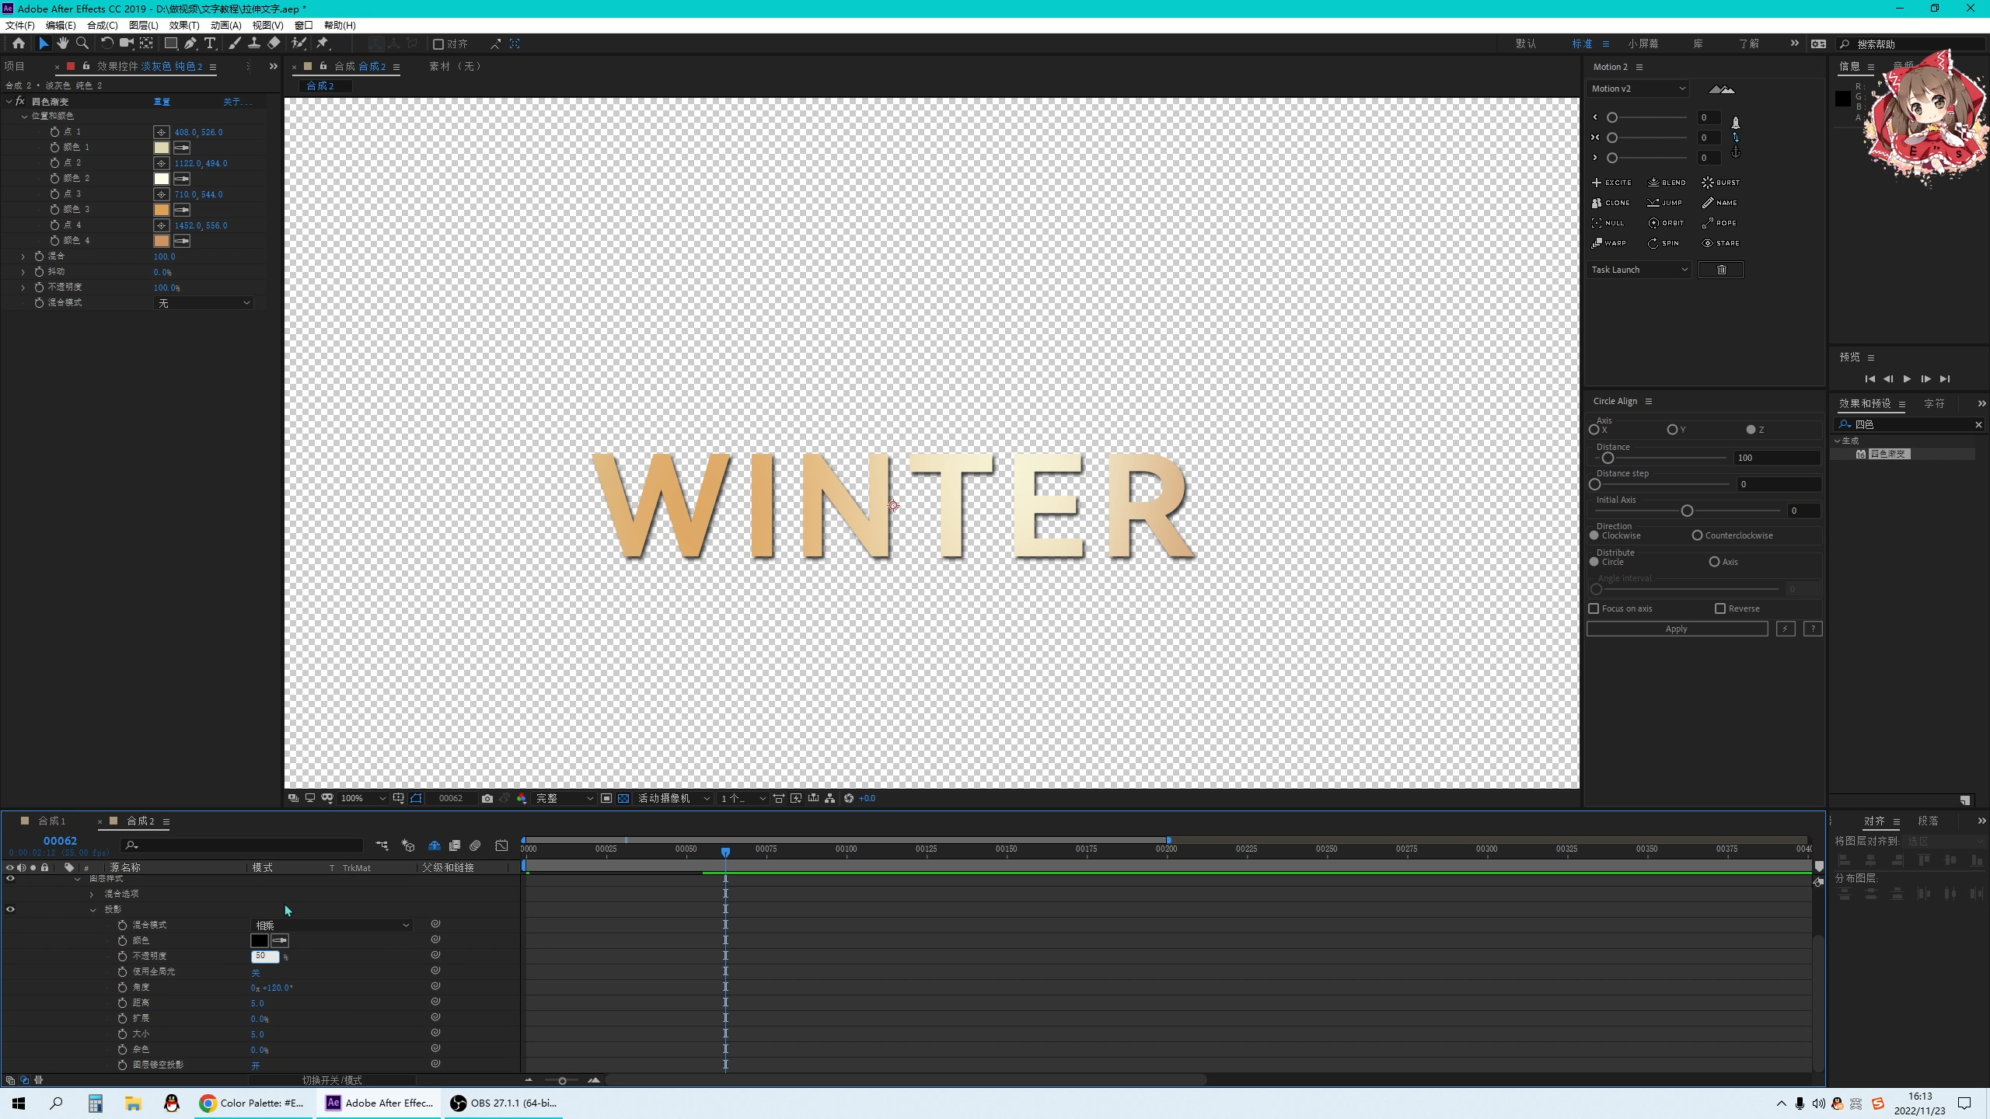Open 活动摄像机 camera view dropdown
1990x1119 pixels.
(x=674, y=798)
